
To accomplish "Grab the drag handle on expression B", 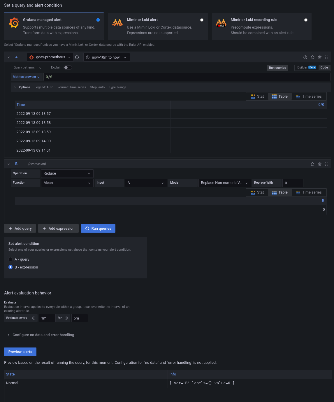I will (326, 164).
